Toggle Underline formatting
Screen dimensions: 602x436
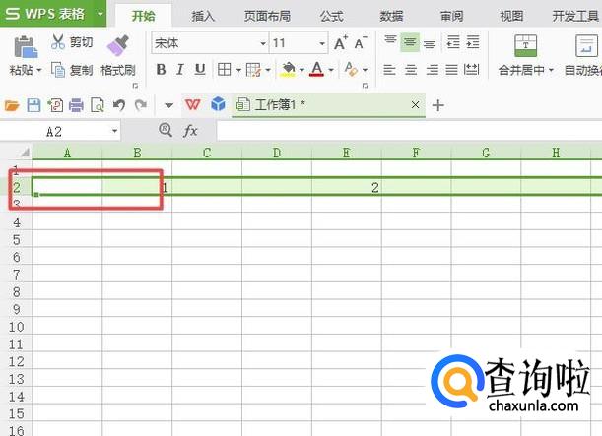(200, 69)
